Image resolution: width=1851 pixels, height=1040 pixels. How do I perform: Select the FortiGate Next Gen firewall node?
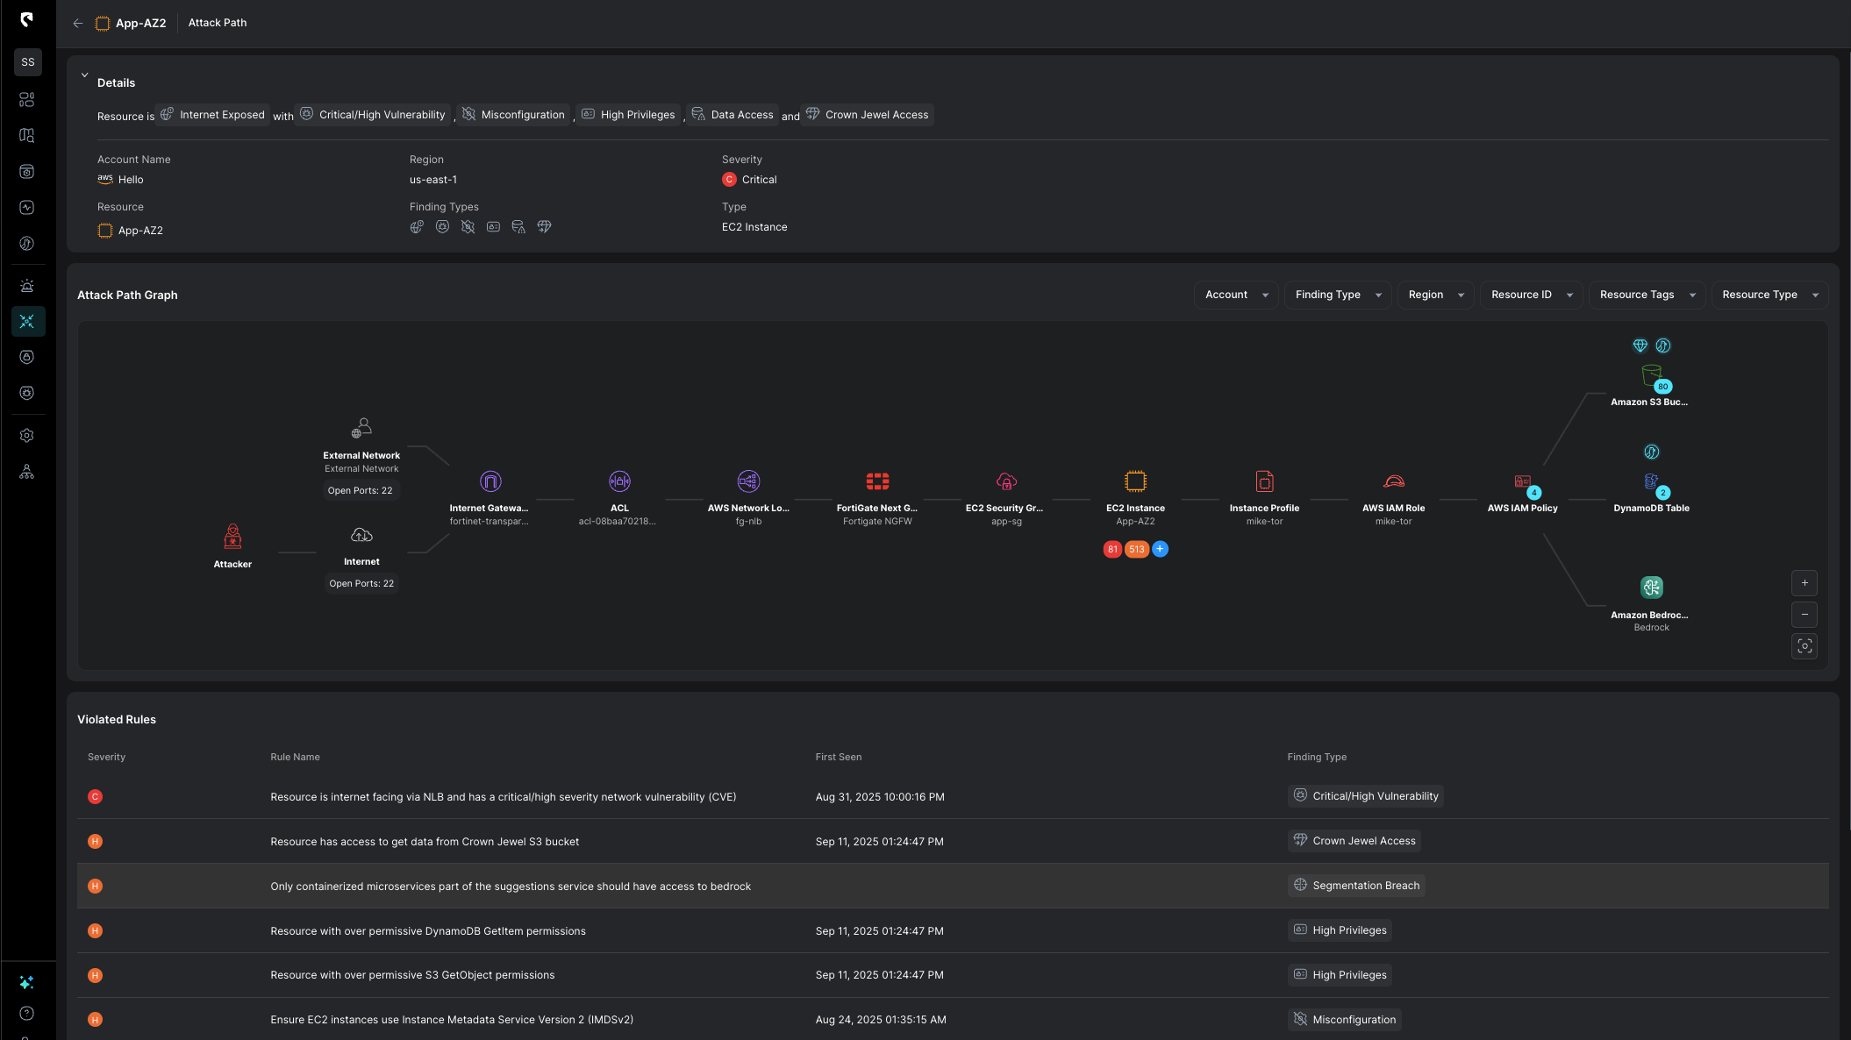pyautogui.click(x=877, y=481)
